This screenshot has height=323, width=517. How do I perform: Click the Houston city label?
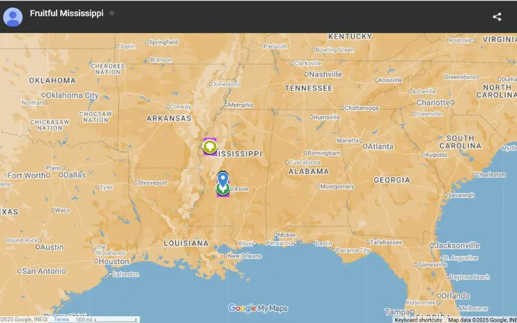click(x=114, y=262)
